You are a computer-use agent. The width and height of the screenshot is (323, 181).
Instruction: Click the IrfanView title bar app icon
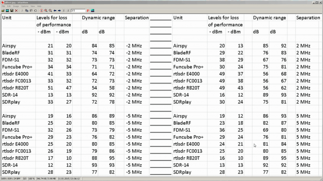click(3, 3)
